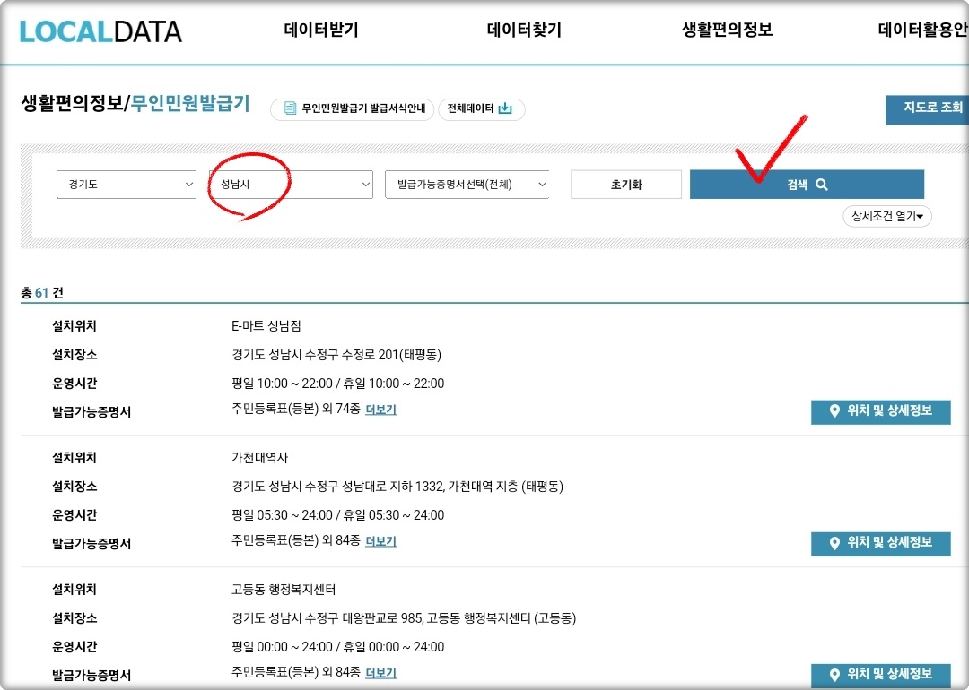Click hours 평일 05:30 ~ 24:00 text

pos(282,515)
